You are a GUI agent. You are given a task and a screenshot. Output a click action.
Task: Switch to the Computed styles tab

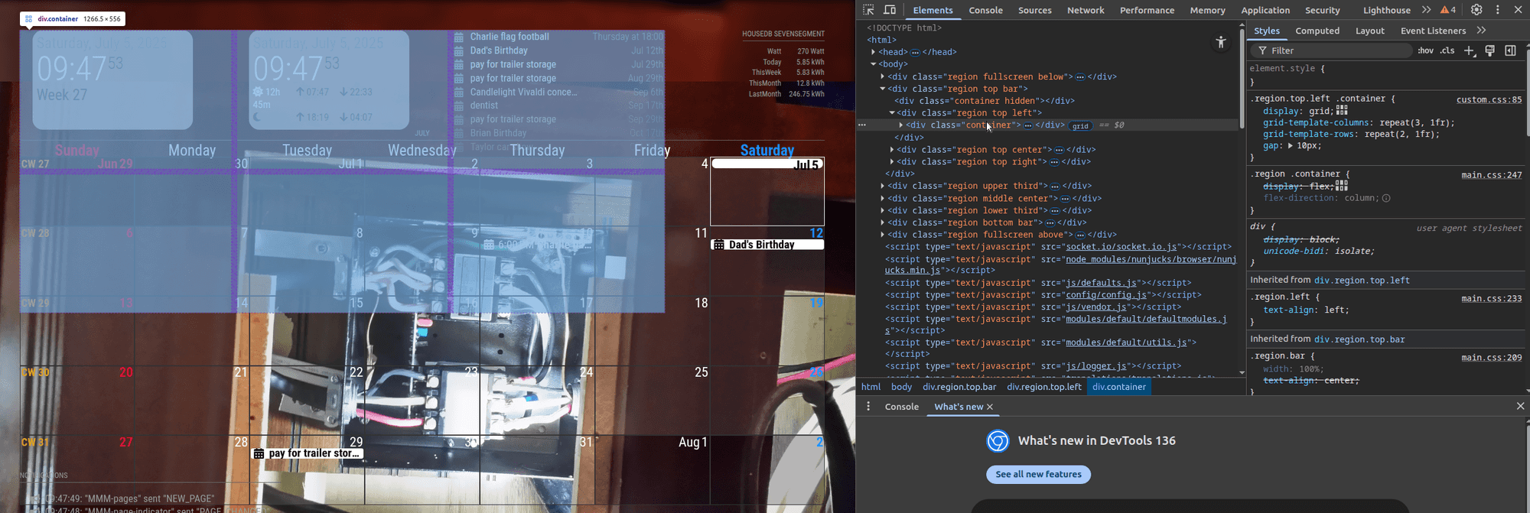1317,31
